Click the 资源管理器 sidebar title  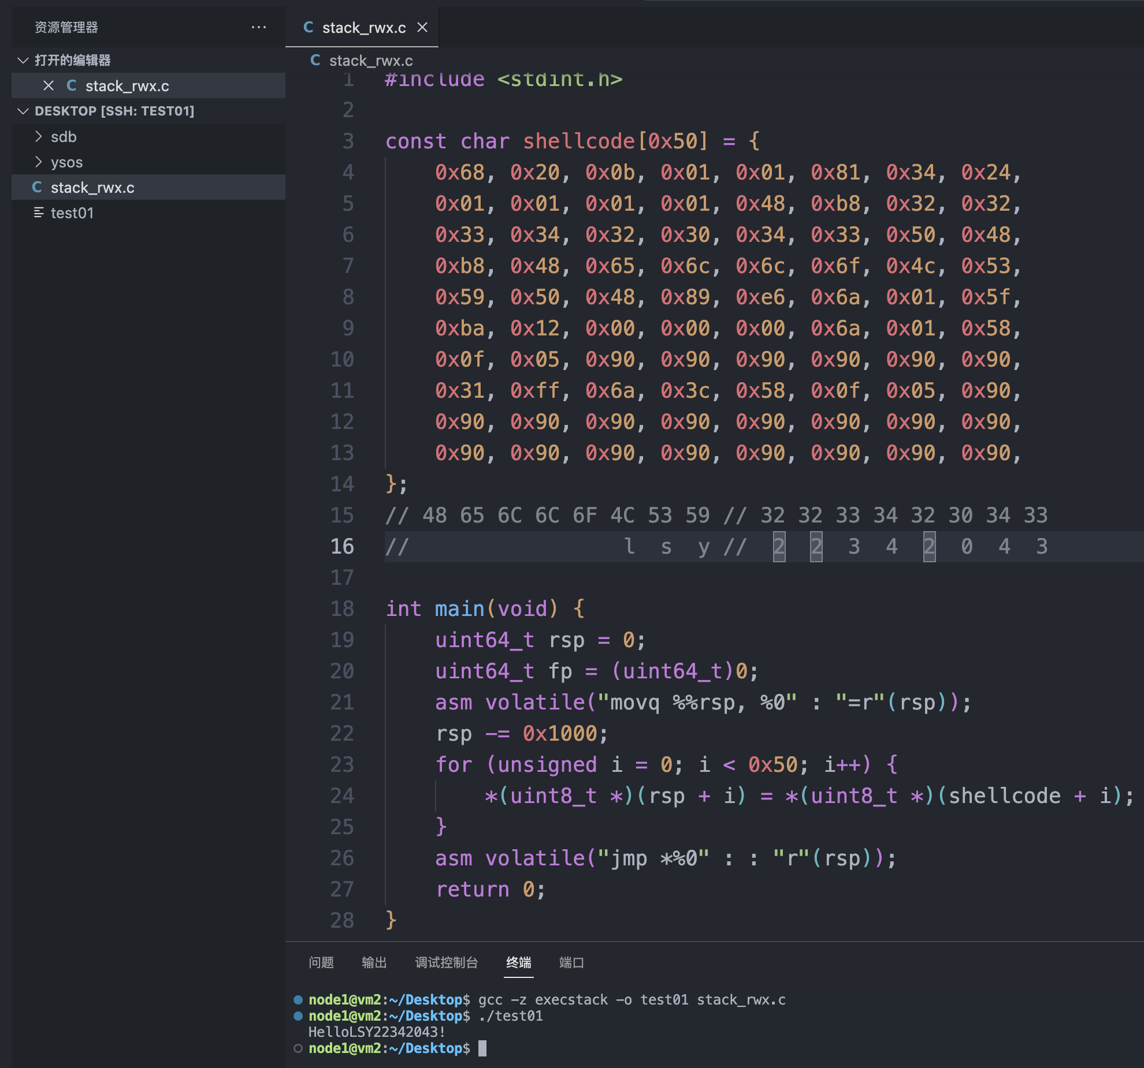(66, 27)
